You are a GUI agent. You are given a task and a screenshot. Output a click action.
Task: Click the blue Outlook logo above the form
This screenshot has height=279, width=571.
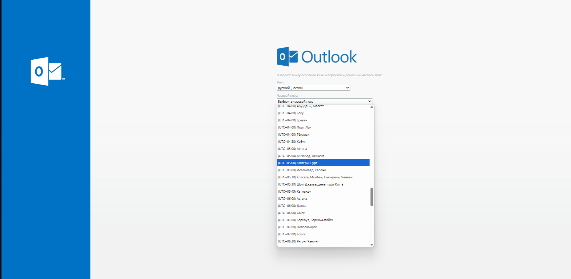pos(317,56)
